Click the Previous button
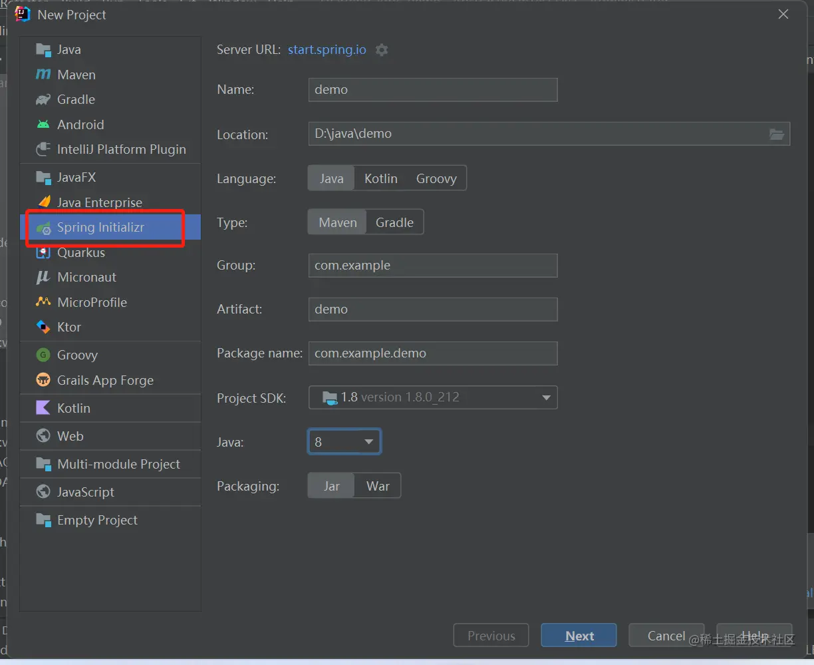Screen dimensions: 814x665 491,636
